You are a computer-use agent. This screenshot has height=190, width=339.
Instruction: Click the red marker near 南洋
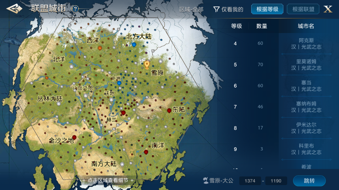[x=146, y=152]
